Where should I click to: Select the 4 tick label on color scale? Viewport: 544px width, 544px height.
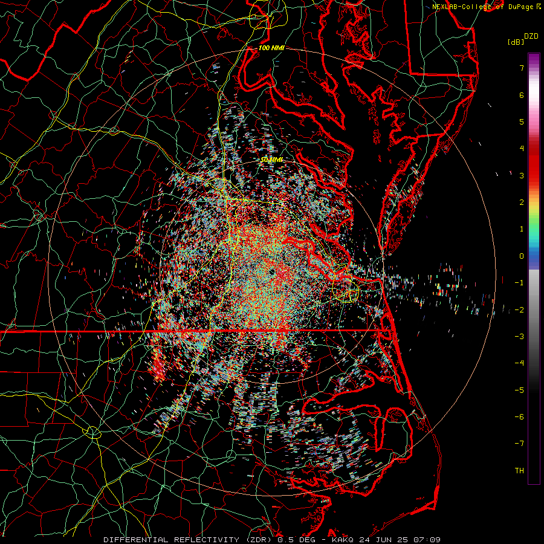[x=522, y=149]
